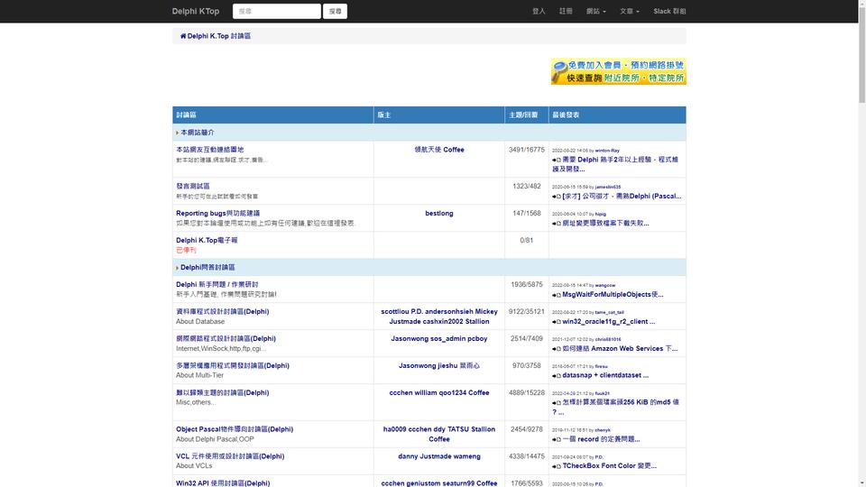View moderator ha0009's profile

394,429
